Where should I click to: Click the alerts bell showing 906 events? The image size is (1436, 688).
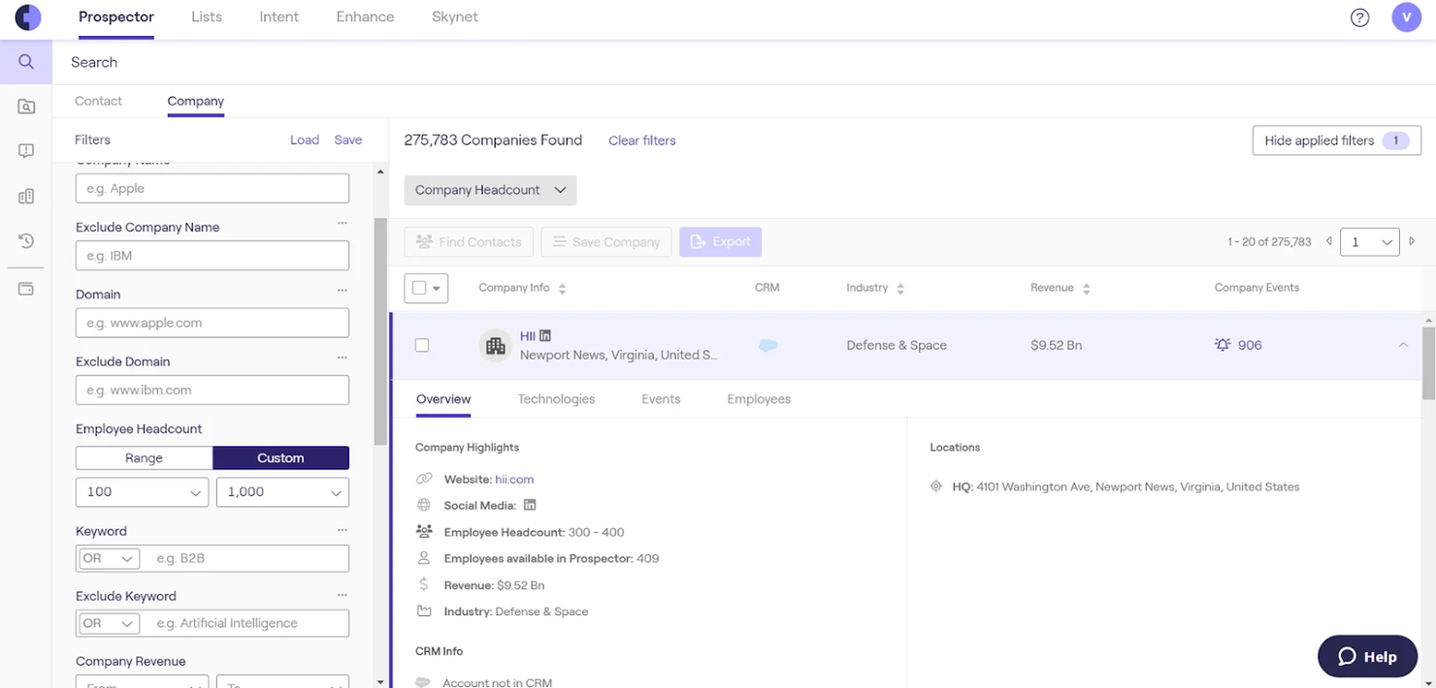1224,344
